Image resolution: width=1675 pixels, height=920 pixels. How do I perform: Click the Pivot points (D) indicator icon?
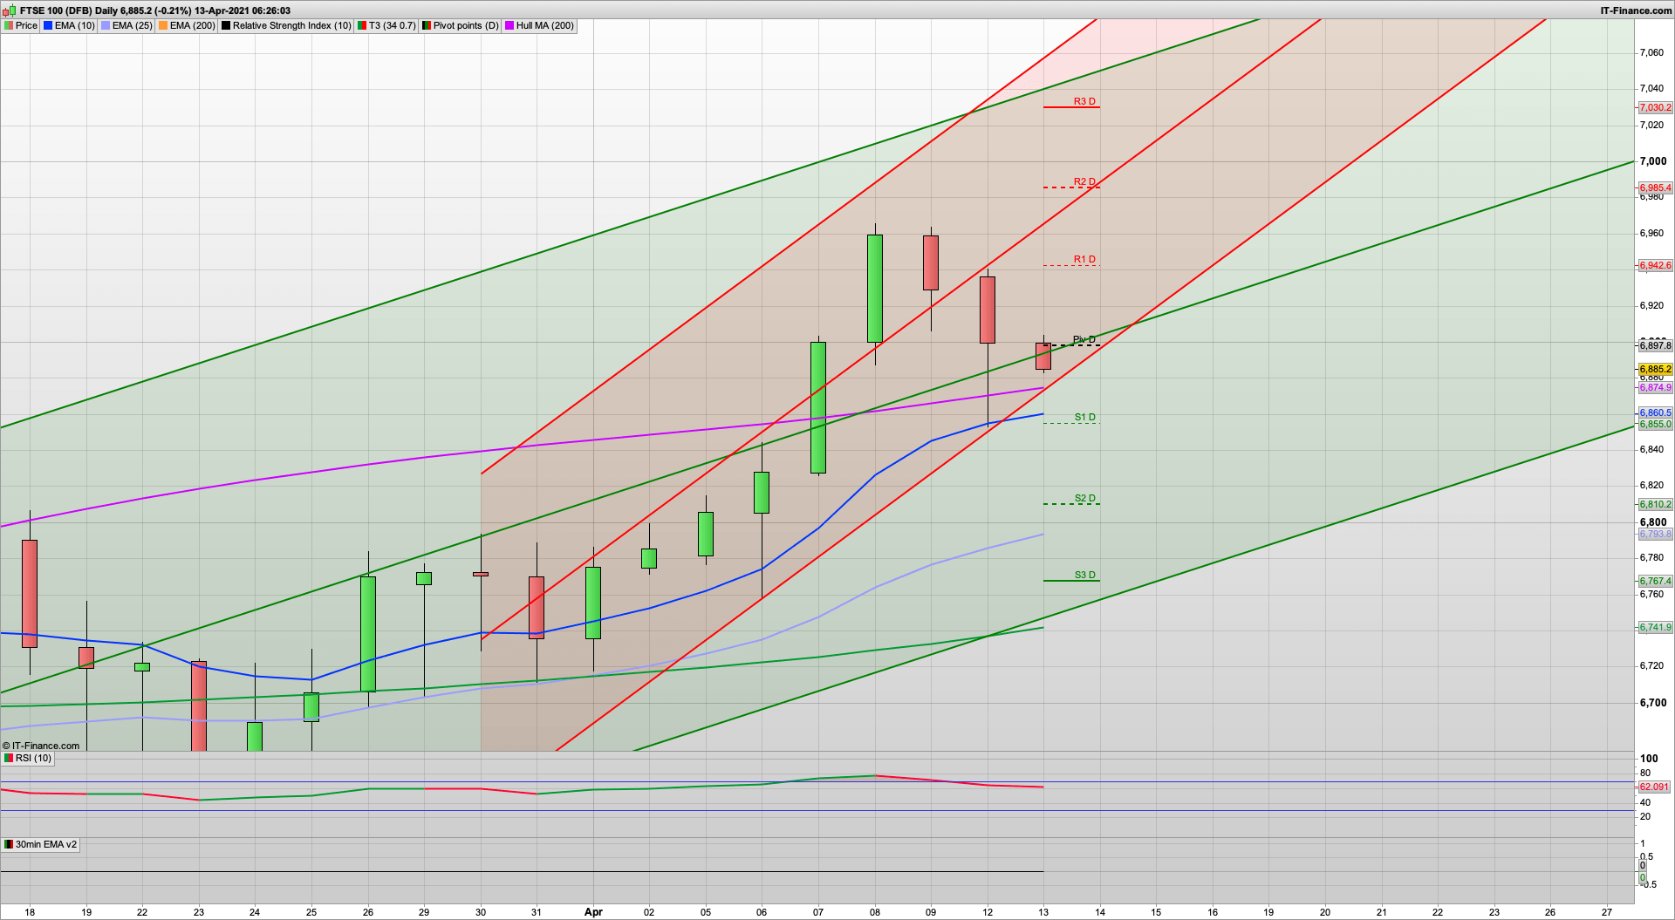(x=427, y=25)
